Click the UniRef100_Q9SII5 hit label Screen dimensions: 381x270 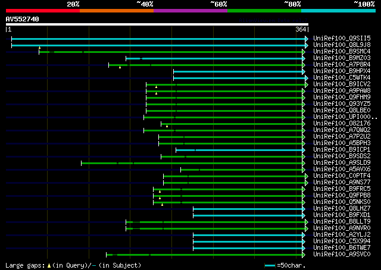point(342,39)
